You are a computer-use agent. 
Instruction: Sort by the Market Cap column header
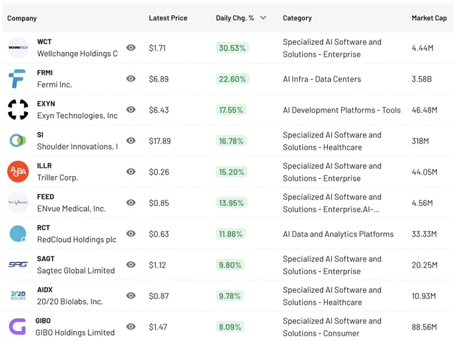pos(429,18)
